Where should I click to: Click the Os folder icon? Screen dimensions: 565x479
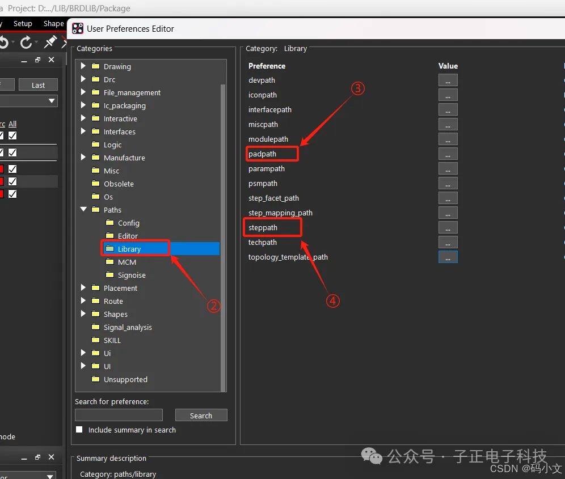click(95, 196)
